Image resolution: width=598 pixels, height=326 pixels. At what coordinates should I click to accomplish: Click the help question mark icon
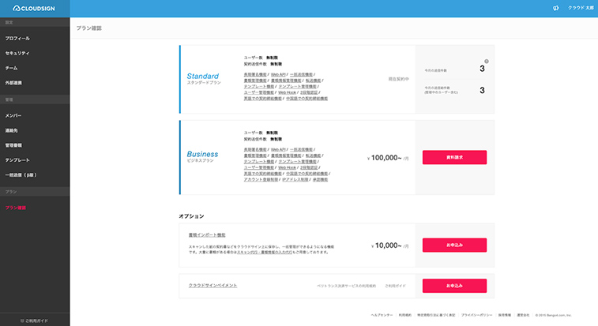pos(486,61)
